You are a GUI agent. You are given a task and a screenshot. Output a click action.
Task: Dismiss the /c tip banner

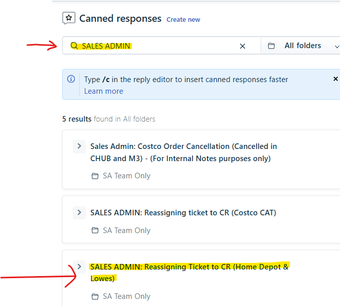(x=335, y=79)
